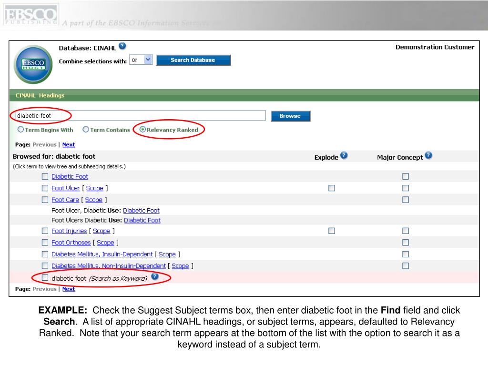
Task: Open the Major Concept help icon
Action: click(x=428, y=155)
